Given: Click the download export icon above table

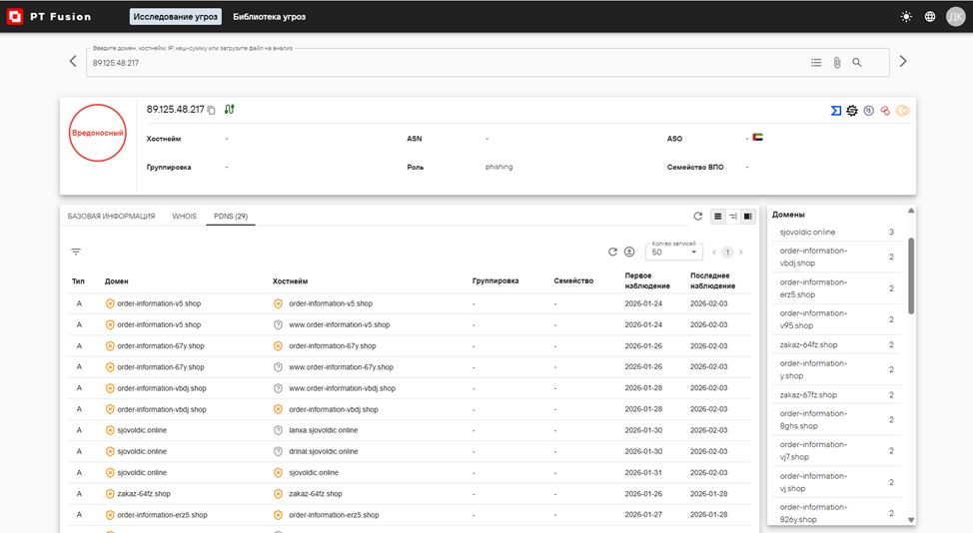Looking at the screenshot, I should click(629, 253).
